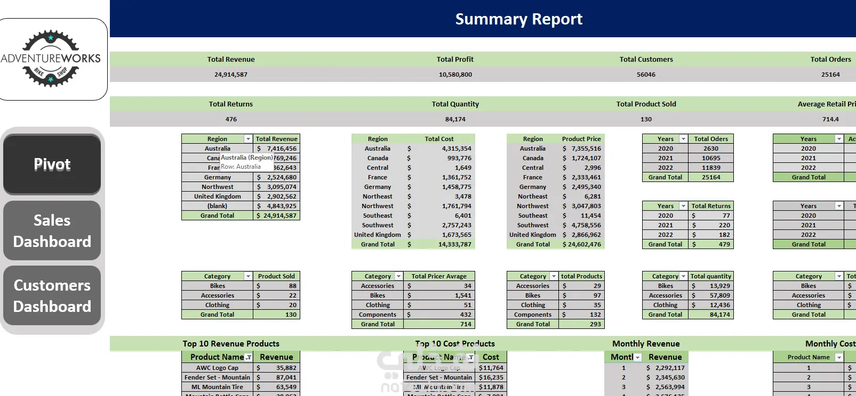
Task: Select the Summary Report title
Action: [518, 19]
